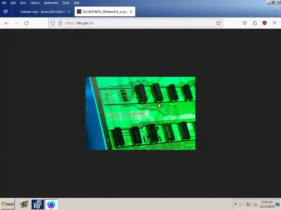281x210 pixels.
Task: Show hidden system tray icons chevron
Action: (x=236, y=204)
